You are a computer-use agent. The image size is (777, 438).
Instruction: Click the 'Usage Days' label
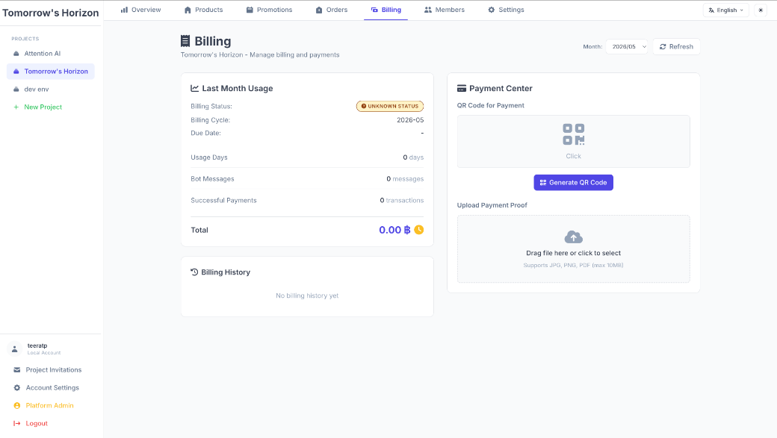[x=209, y=157]
